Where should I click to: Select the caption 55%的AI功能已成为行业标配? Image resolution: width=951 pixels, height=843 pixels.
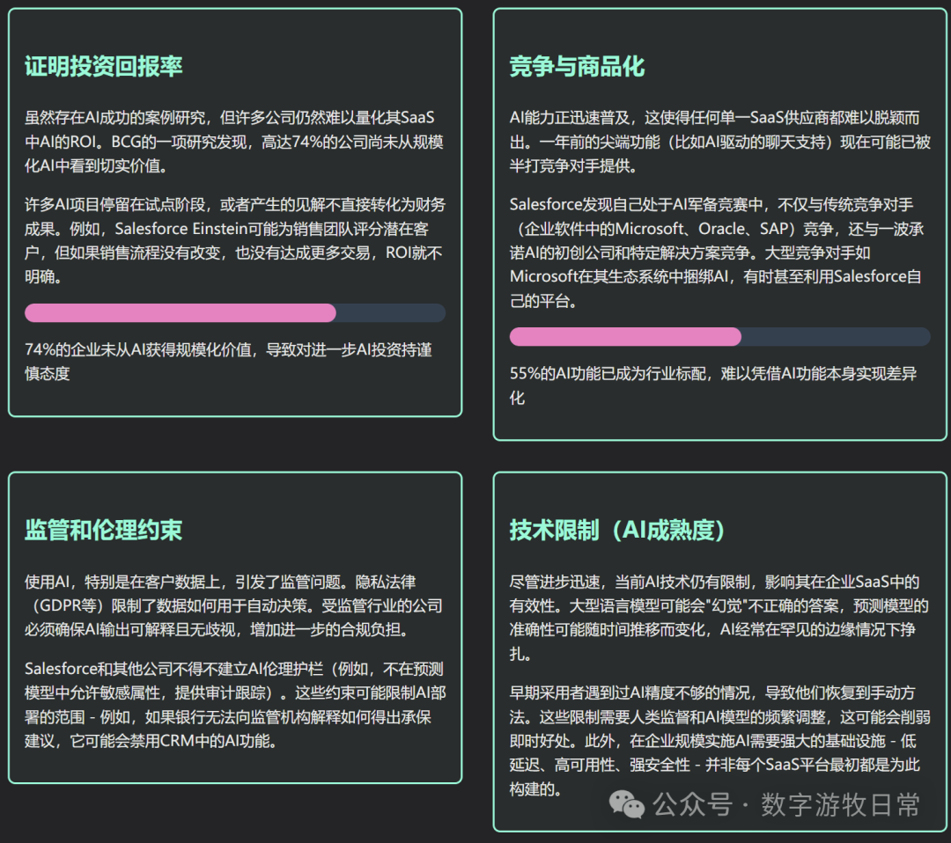tap(713, 385)
